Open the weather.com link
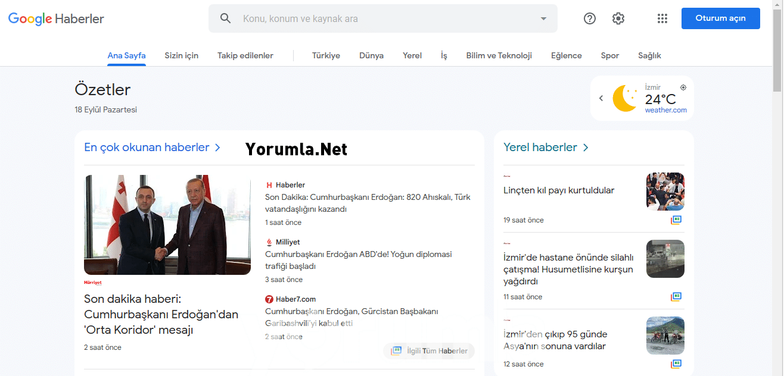 [x=666, y=110]
